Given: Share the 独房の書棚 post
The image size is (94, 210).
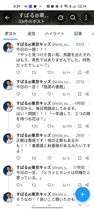Looking at the screenshot, I should click(87, 94).
